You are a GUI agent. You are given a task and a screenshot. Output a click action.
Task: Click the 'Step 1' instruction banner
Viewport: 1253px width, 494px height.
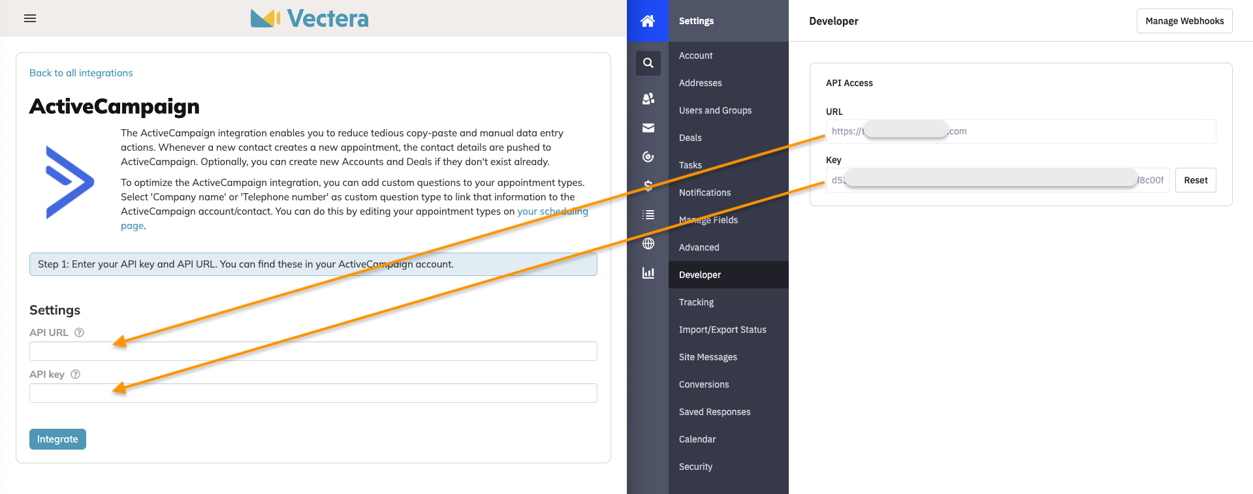point(313,264)
